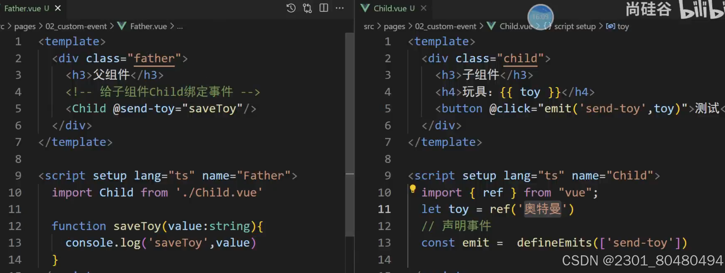Click '// 声明事件' comment in Child.vue
The image size is (725, 273).
[456, 226]
